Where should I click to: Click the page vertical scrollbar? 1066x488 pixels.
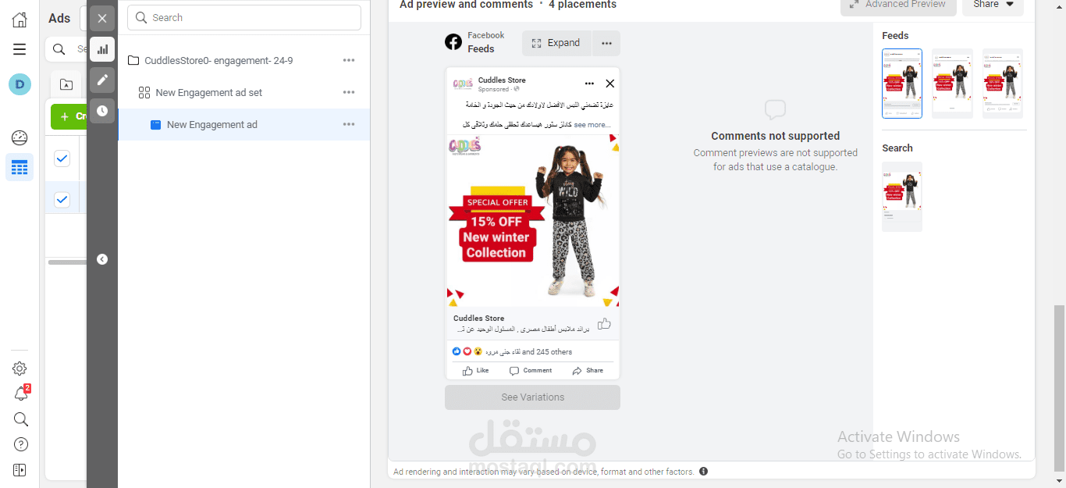(x=1059, y=387)
